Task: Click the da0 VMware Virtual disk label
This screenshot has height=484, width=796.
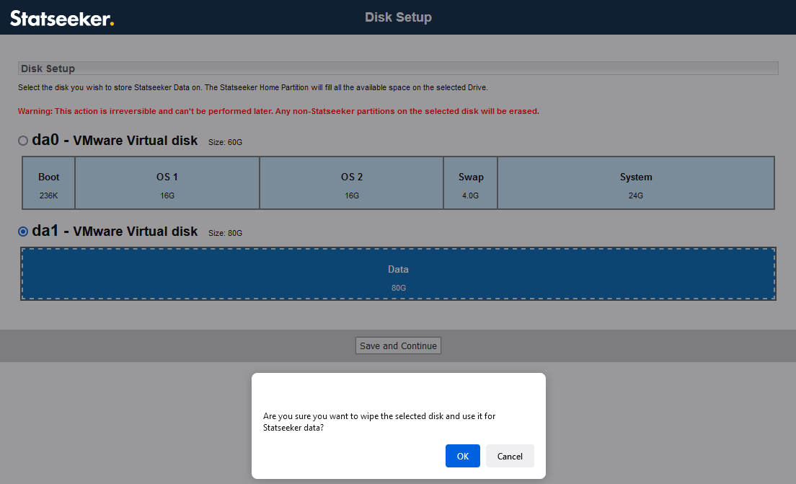Action: [115, 141]
